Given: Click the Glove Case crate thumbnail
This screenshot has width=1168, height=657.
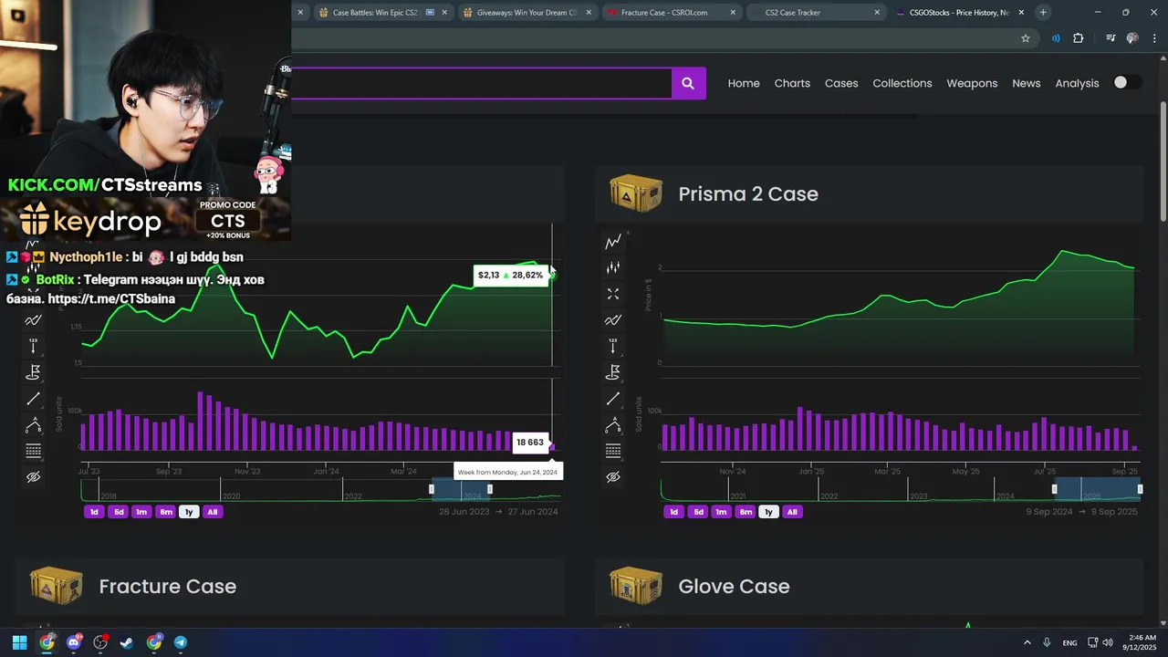Looking at the screenshot, I should (x=636, y=587).
